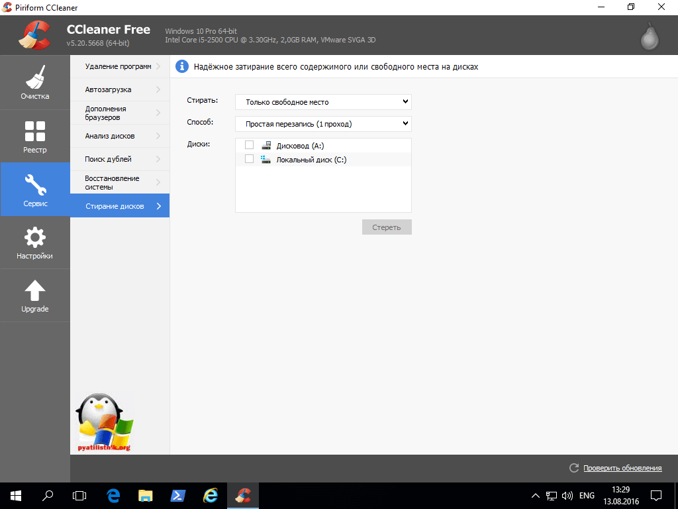Open the Автозагрузка startup tab
Screen dimensions: 678x509
pos(119,89)
